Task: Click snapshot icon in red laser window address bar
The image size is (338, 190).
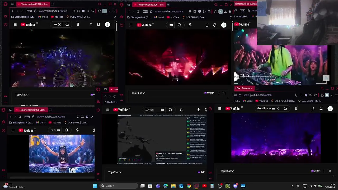Action: coord(195,12)
